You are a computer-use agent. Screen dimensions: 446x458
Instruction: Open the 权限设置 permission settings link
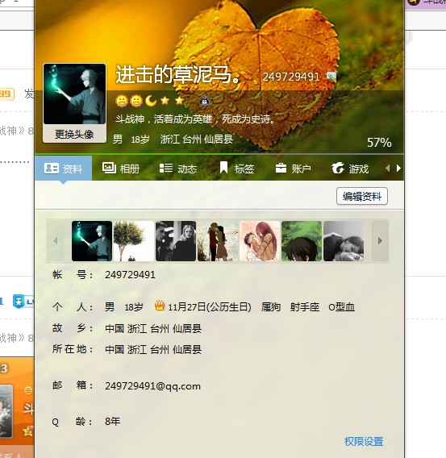coord(364,441)
